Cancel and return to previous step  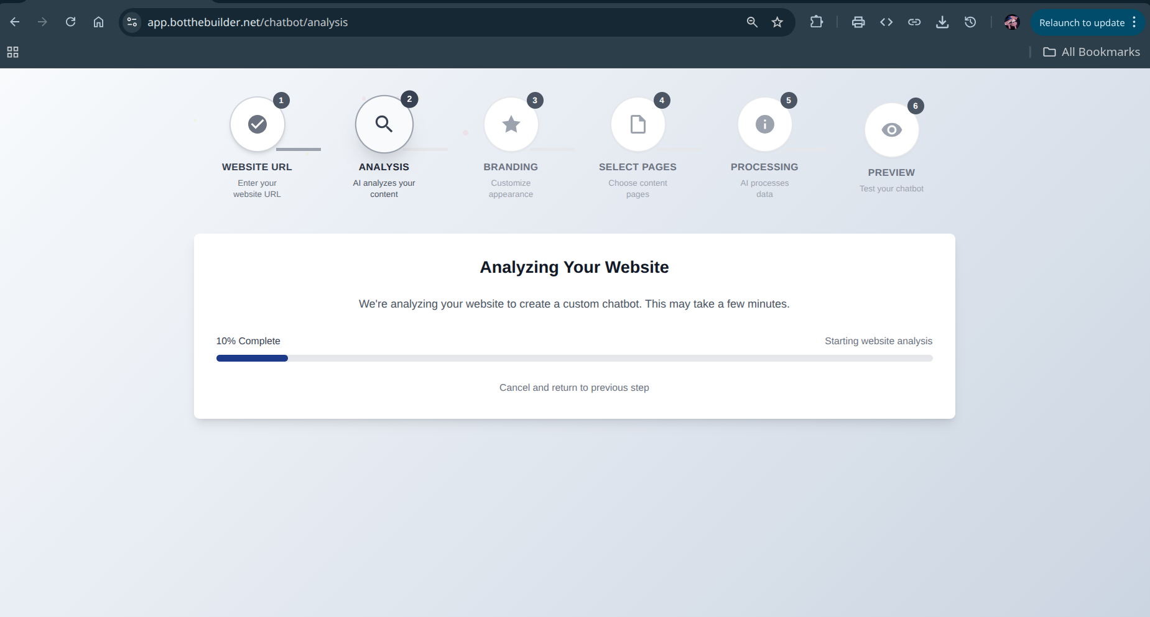pyautogui.click(x=574, y=388)
